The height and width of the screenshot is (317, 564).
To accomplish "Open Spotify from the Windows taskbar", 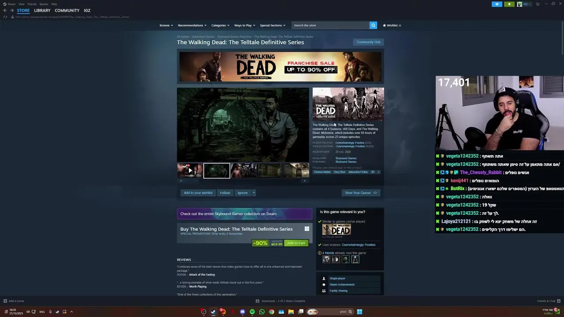I will (252, 312).
